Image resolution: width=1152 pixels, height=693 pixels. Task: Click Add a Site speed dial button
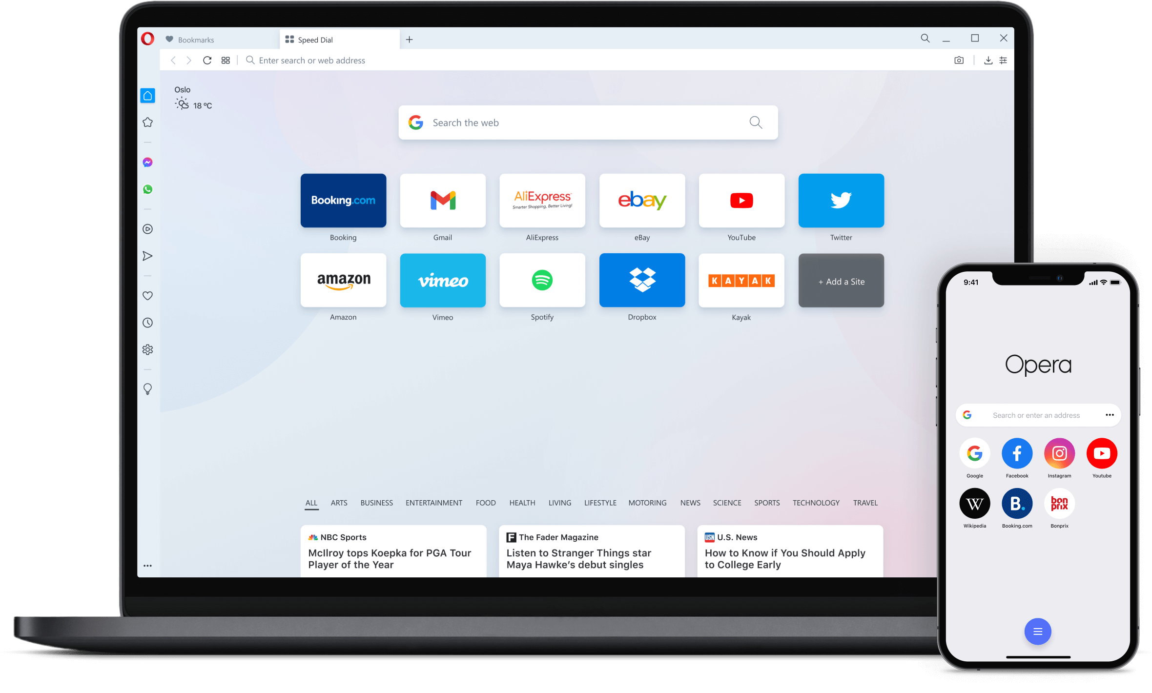point(841,281)
